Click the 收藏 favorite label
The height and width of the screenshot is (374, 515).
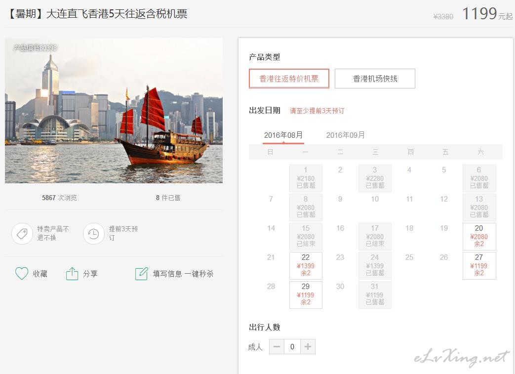(40, 274)
